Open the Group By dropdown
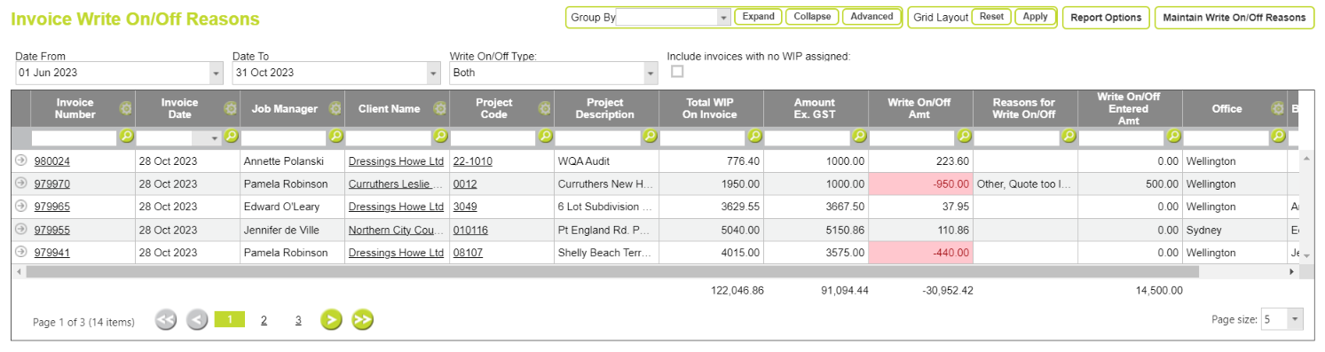This screenshot has height=352, width=1325. tap(723, 17)
